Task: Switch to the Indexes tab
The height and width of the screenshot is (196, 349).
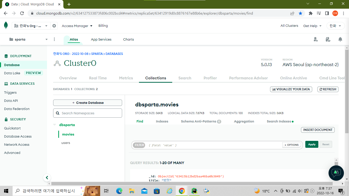Action: point(162,121)
